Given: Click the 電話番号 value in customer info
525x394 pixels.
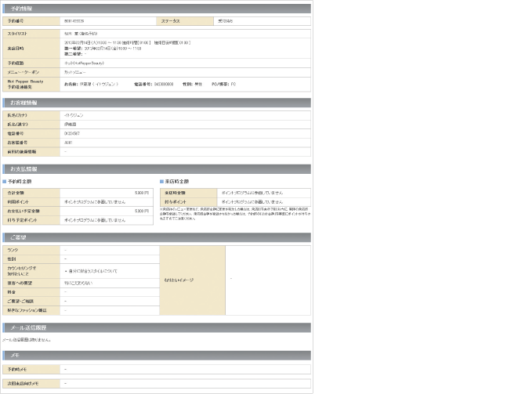Looking at the screenshot, I should 72,133.
